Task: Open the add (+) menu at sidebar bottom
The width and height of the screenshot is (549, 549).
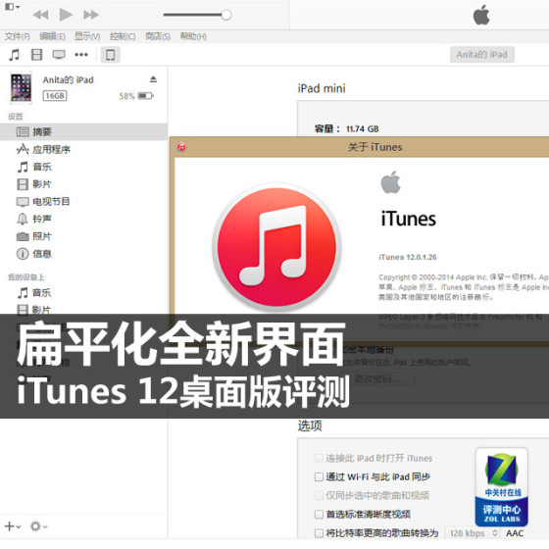Action: coord(13,525)
